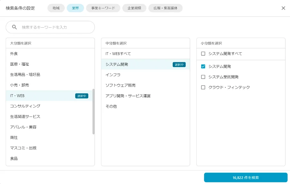Viewport: 290px width, 184px height.
Task: Open the 広報・集客媒体 tab
Action: [x=165, y=8]
